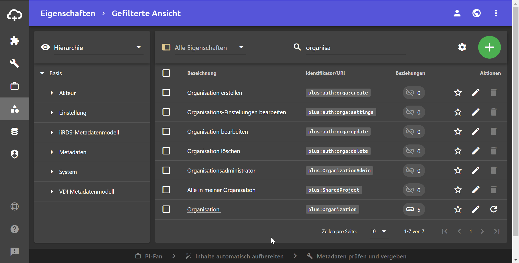The width and height of the screenshot is (519, 263).
Task: Sort by the Bezeichnung column header
Action: [x=202, y=73]
